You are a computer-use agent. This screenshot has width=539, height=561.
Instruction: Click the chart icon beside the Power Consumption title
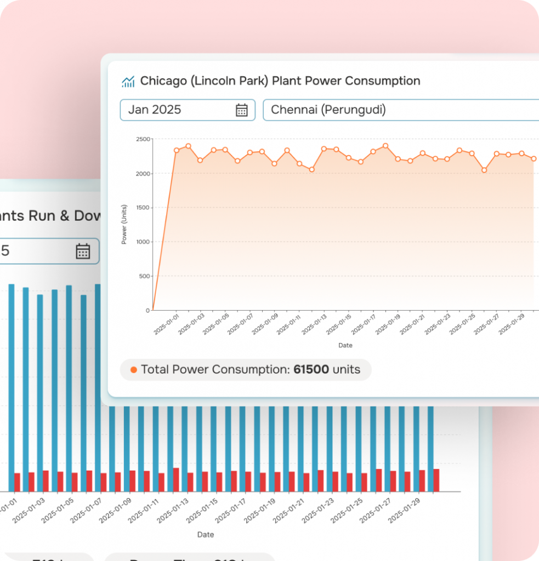(128, 82)
